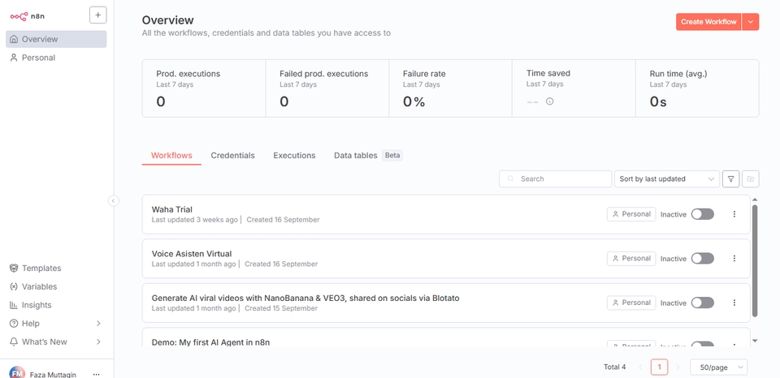Enable the Generate AI viral videos workflow
This screenshot has width=780, height=378.
click(702, 303)
